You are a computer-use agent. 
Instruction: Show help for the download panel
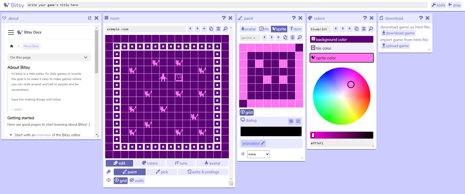pos(421,18)
